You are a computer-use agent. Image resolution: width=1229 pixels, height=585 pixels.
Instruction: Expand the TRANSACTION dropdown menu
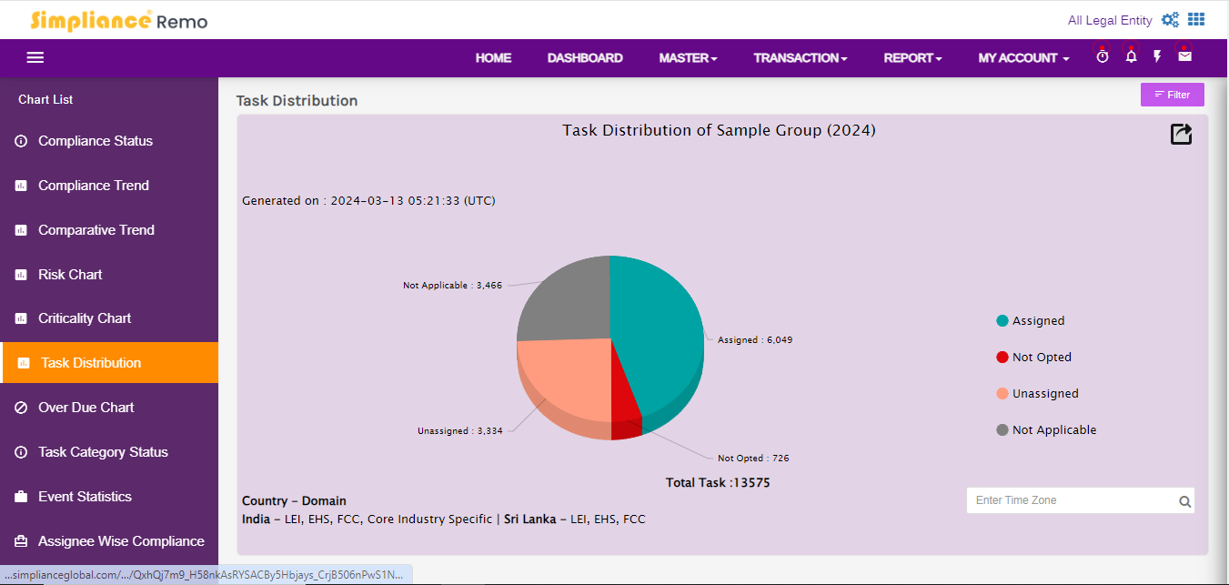tap(800, 57)
